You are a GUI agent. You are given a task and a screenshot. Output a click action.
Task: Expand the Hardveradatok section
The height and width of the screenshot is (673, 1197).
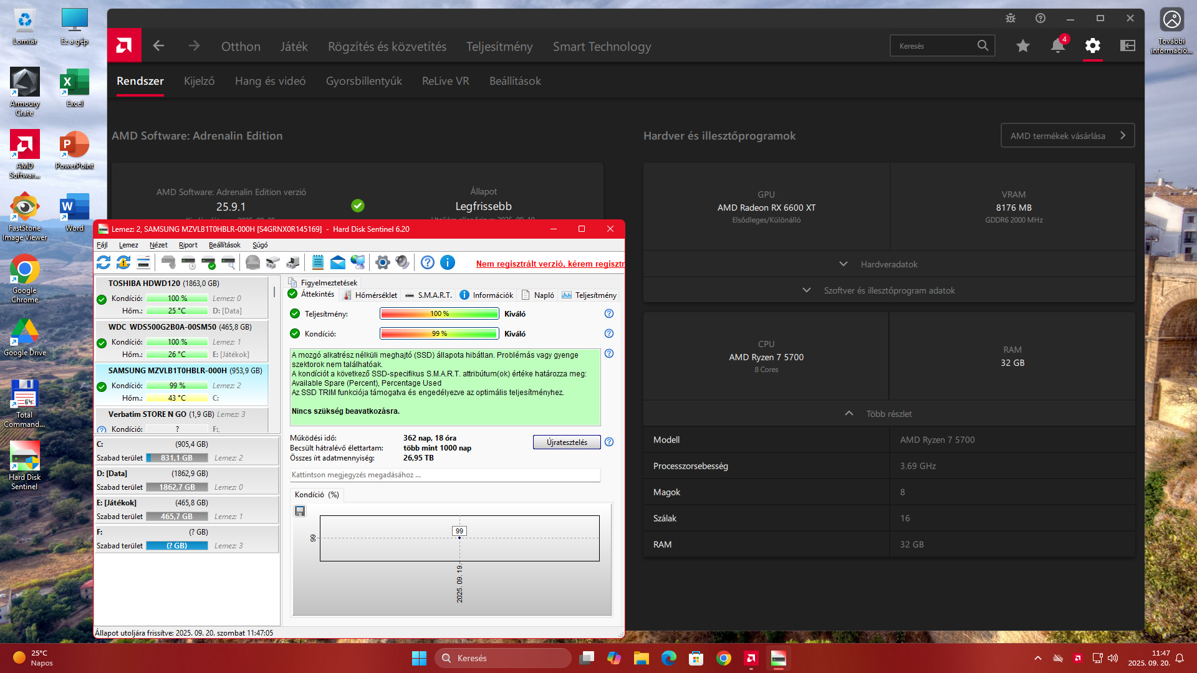pyautogui.click(x=889, y=264)
